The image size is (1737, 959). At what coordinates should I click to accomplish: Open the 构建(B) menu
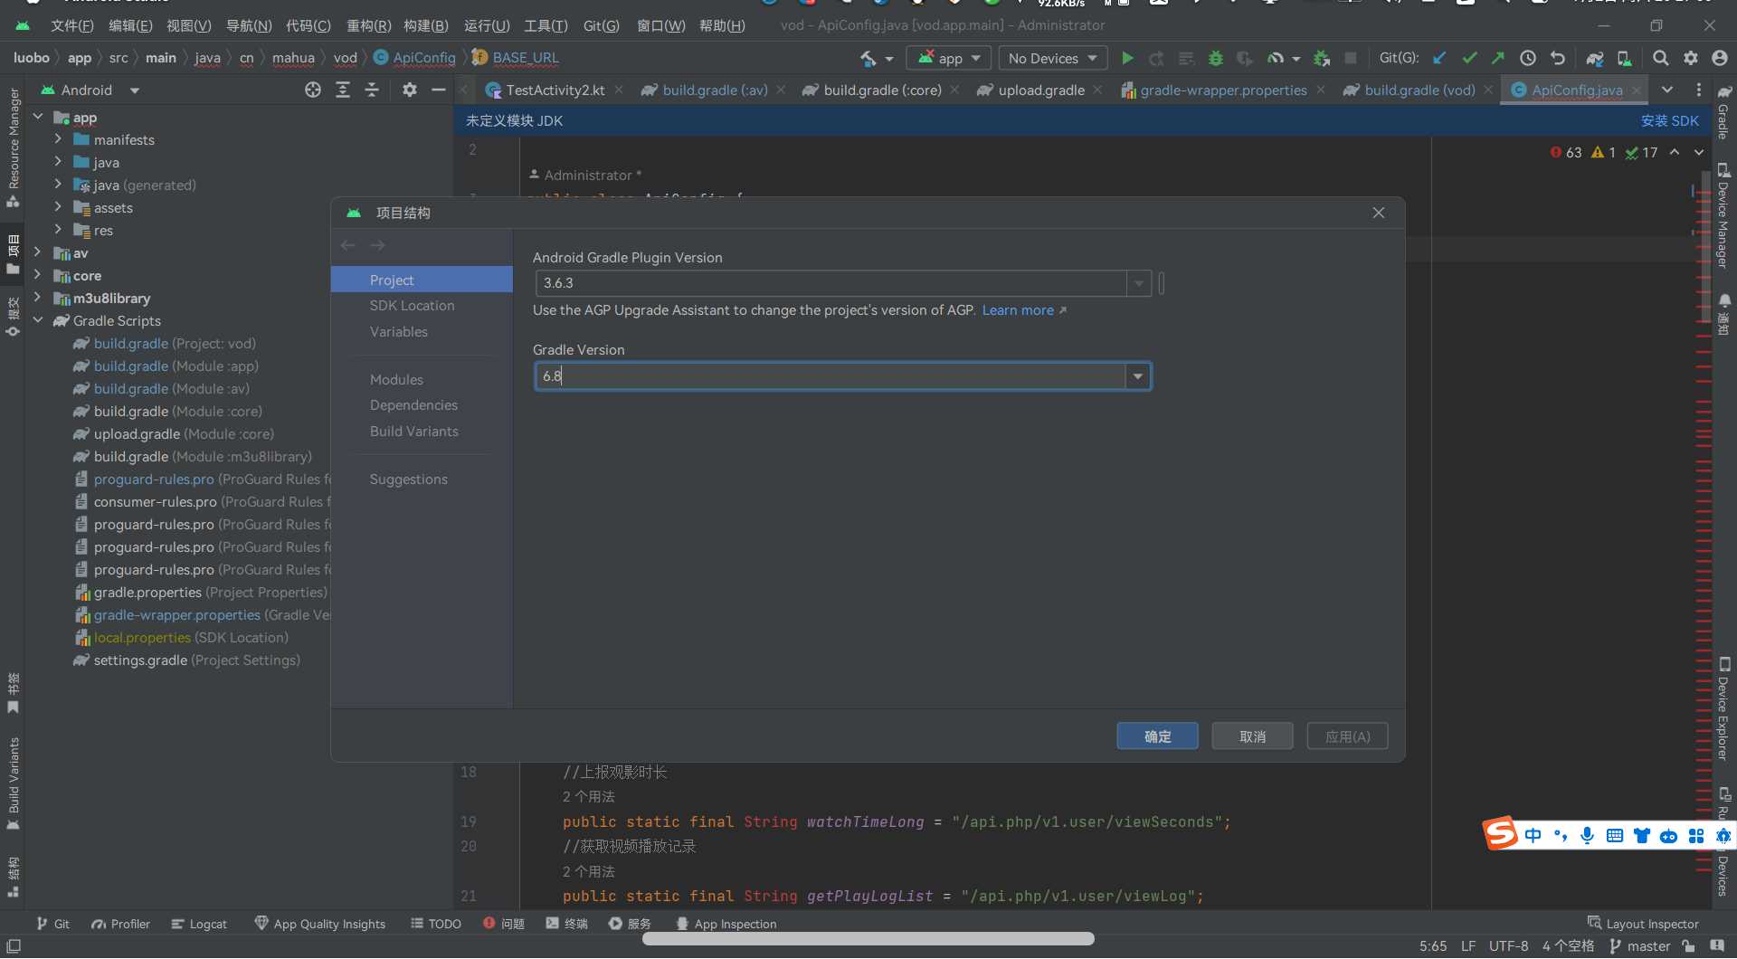click(425, 25)
